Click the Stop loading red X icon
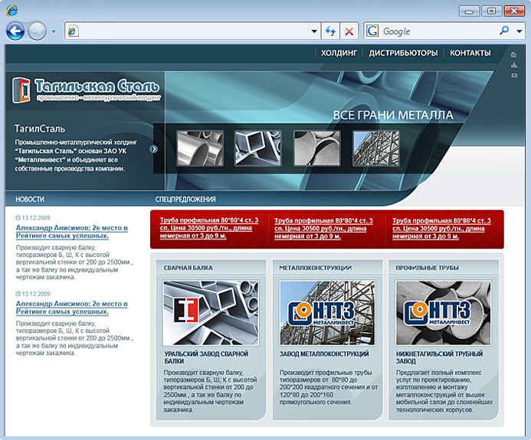531x440 pixels. [349, 31]
